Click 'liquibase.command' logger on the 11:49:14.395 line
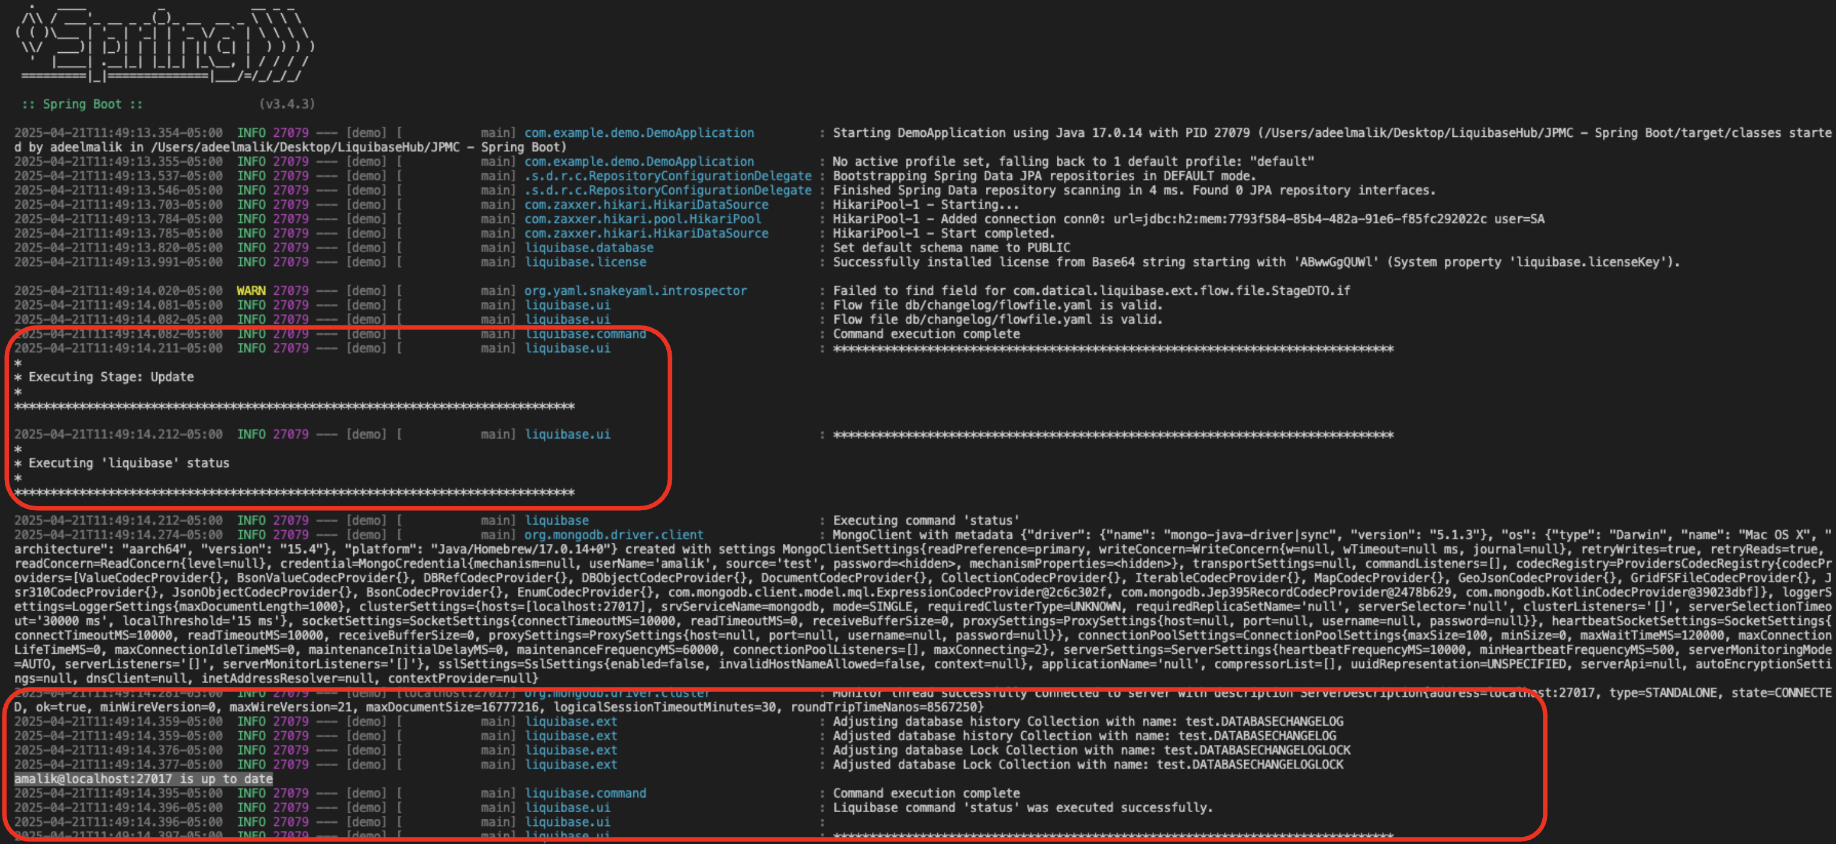This screenshot has height=844, width=1836. [x=585, y=794]
